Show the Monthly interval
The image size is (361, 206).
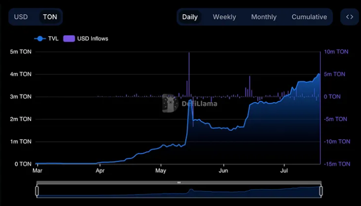264,17
